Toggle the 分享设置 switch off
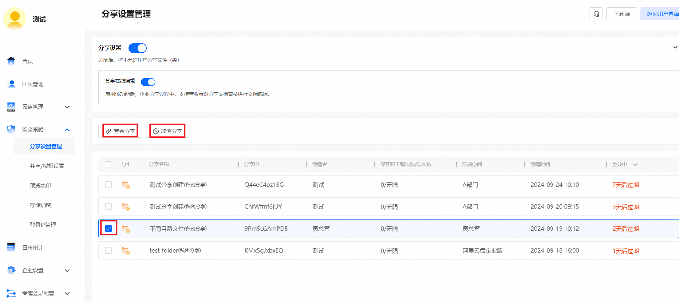 coord(138,48)
